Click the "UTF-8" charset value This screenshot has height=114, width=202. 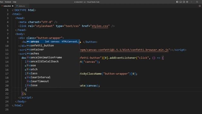click(47, 22)
